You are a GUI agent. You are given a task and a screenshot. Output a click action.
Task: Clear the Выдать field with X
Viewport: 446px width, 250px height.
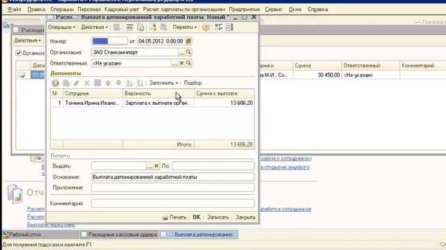coord(156,166)
